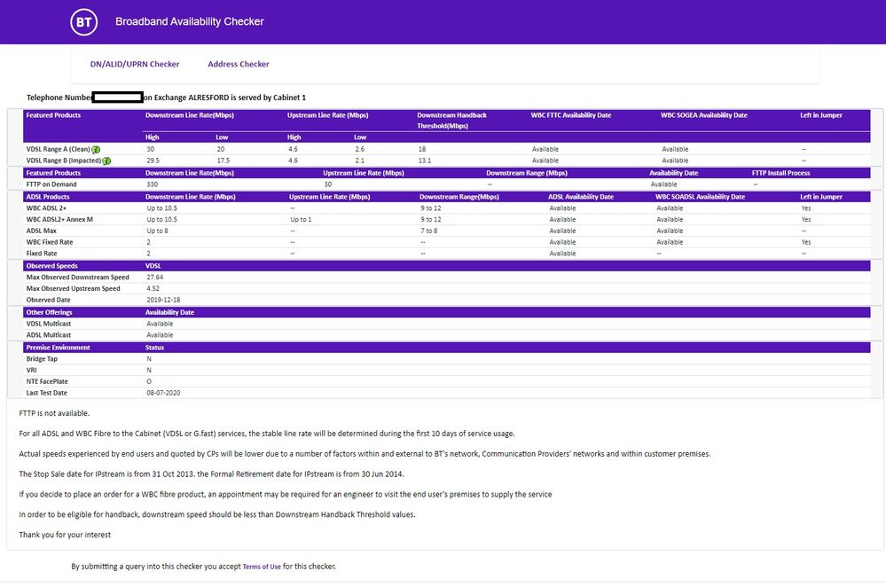Click the Broadband Availability Checker title
886x587 pixels.
click(x=189, y=22)
